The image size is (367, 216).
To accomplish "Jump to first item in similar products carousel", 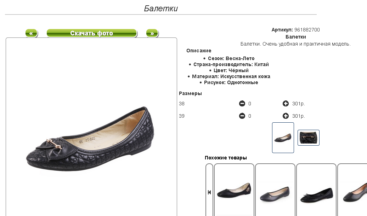I will point(209,192).
